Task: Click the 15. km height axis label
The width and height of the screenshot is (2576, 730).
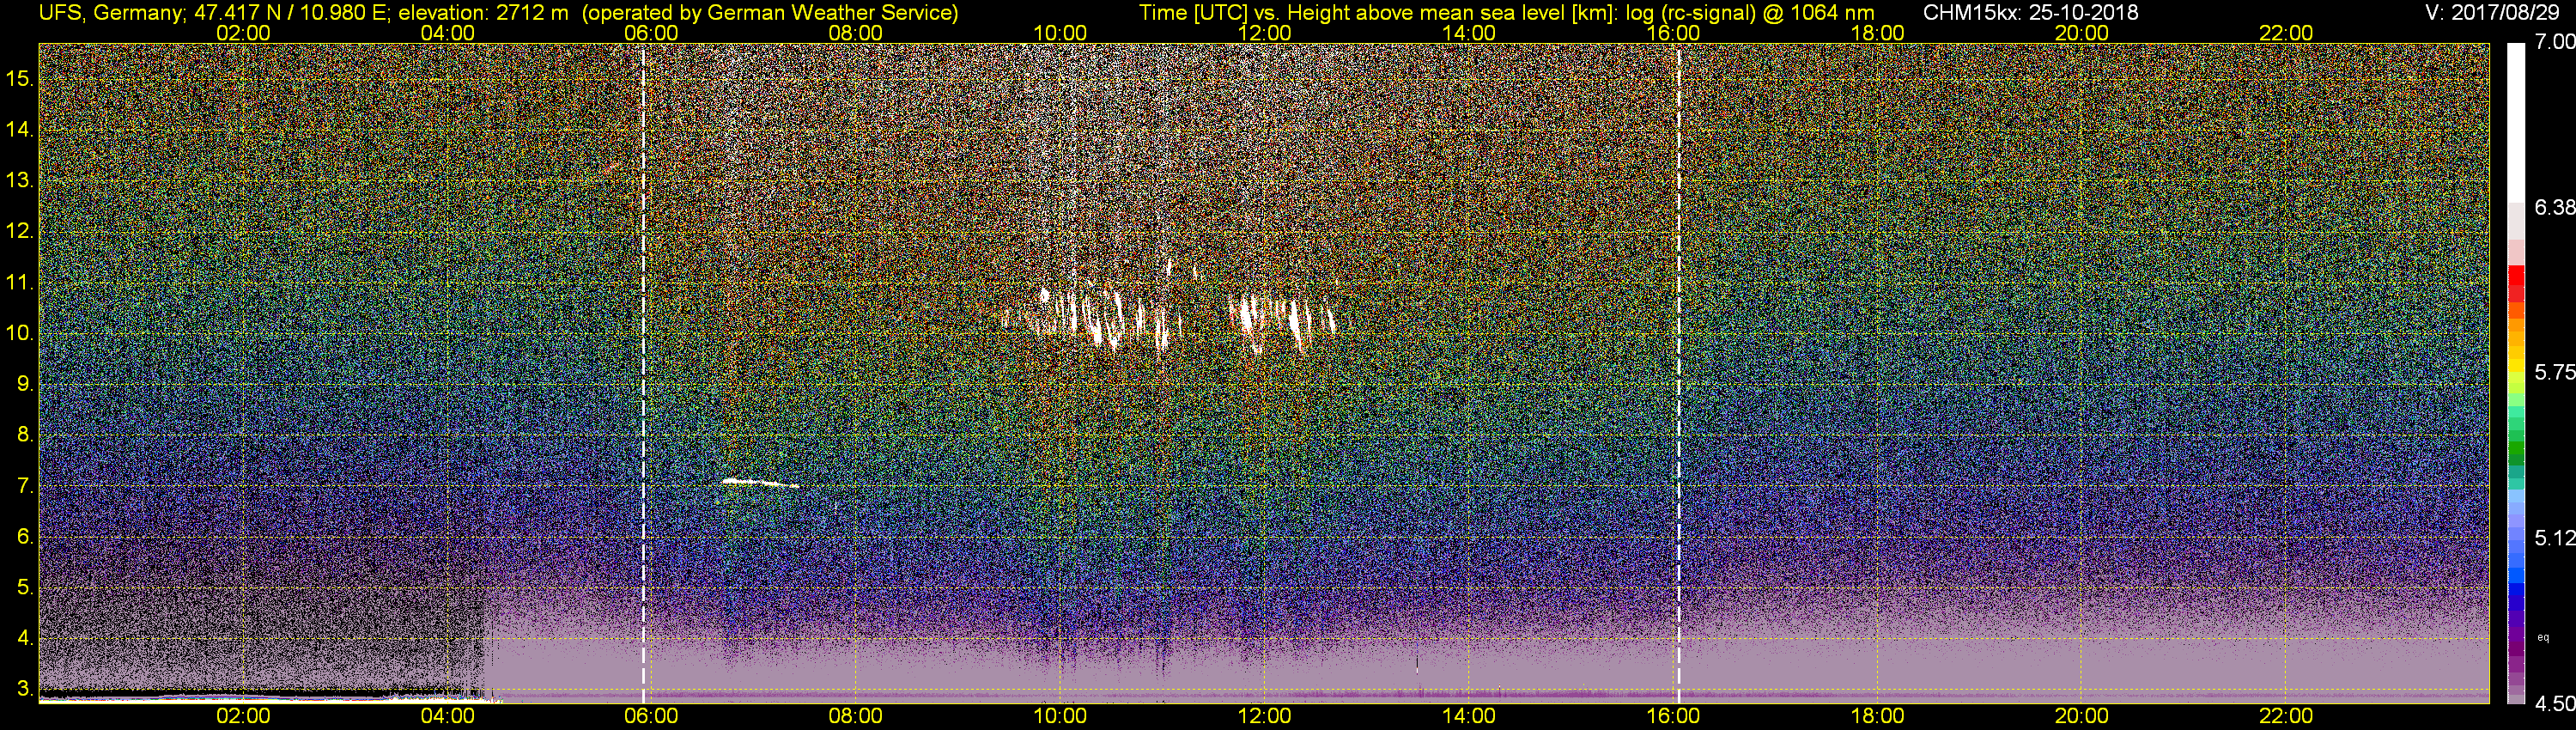Action: (20, 78)
